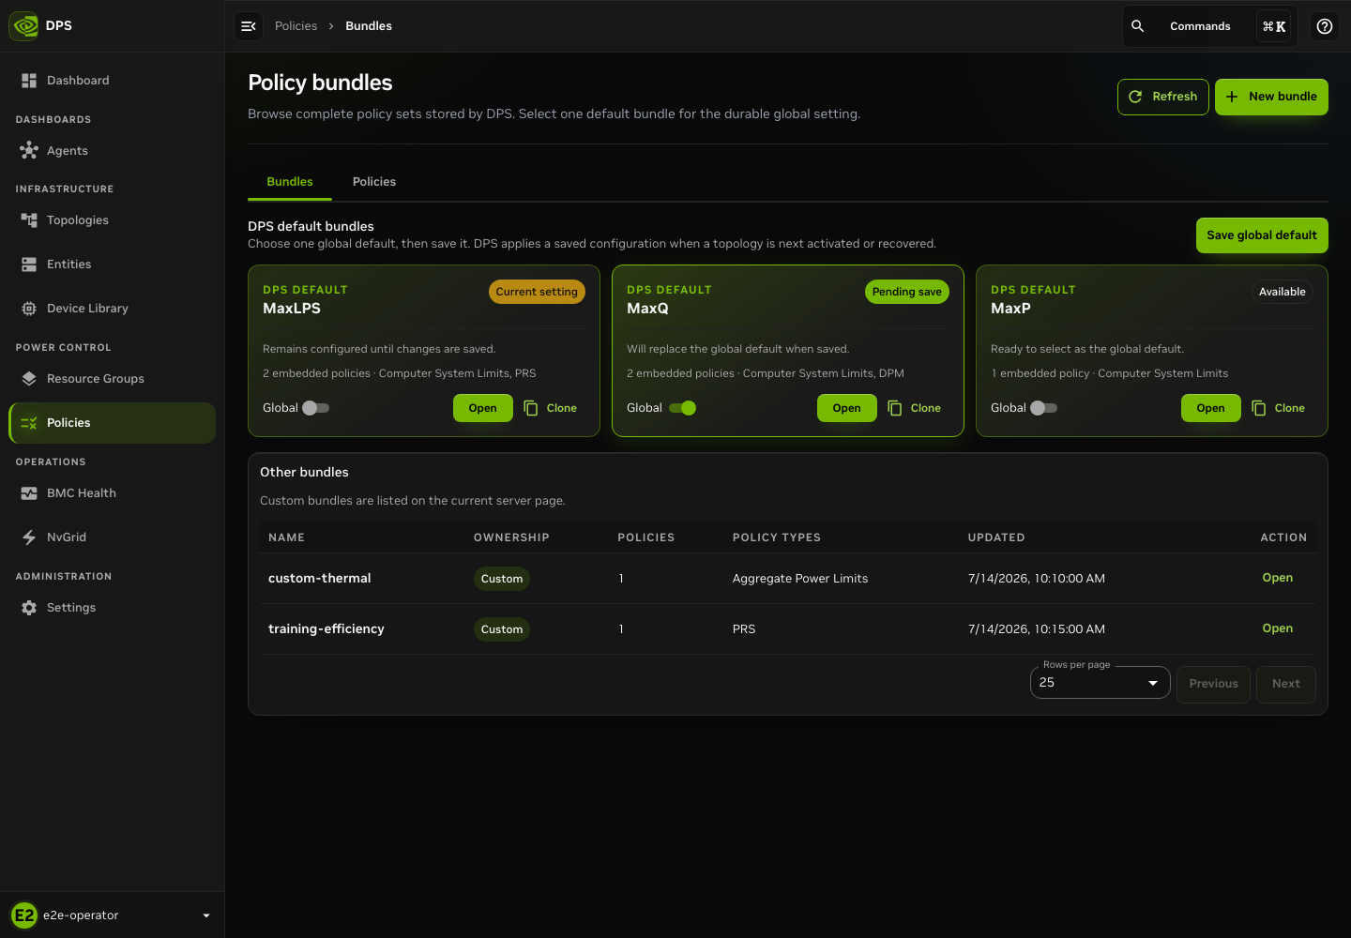Click Custom badge in training-efficiency row
The image size is (1351, 938).
pos(502,629)
